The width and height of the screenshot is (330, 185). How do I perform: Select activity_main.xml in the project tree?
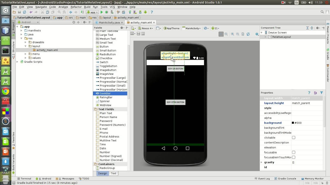coord(47,50)
